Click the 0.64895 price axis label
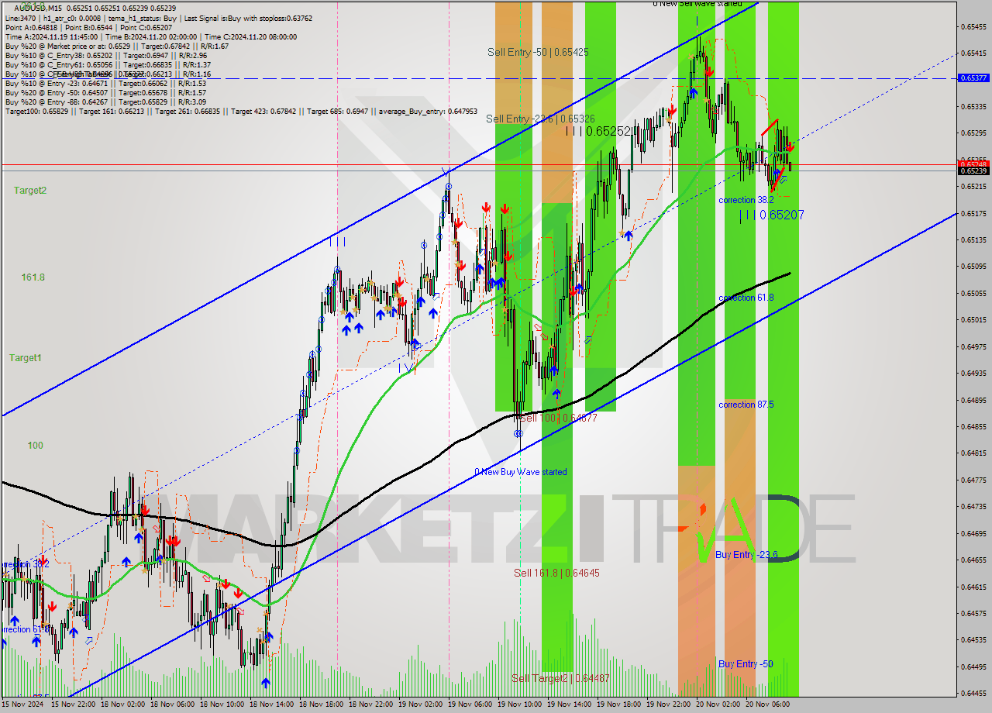Viewport: 992px width, 713px height. (973, 400)
